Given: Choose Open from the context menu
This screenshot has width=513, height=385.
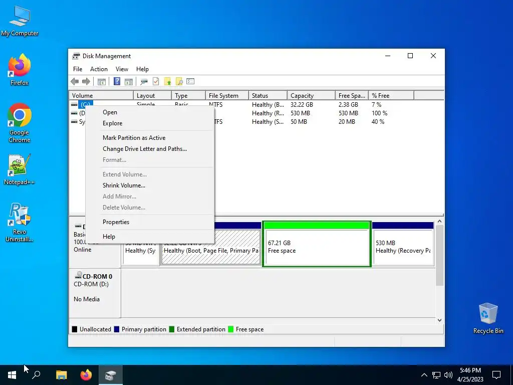Looking at the screenshot, I should [x=150, y=112].
